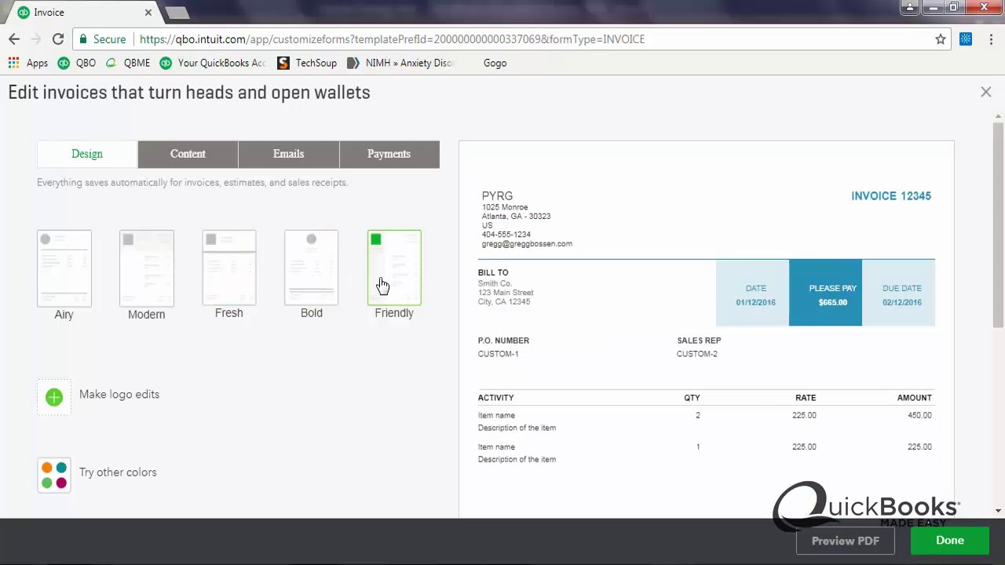The height and width of the screenshot is (565, 1005).
Task: Open the Chrome menu three dots
Action: coord(991,39)
